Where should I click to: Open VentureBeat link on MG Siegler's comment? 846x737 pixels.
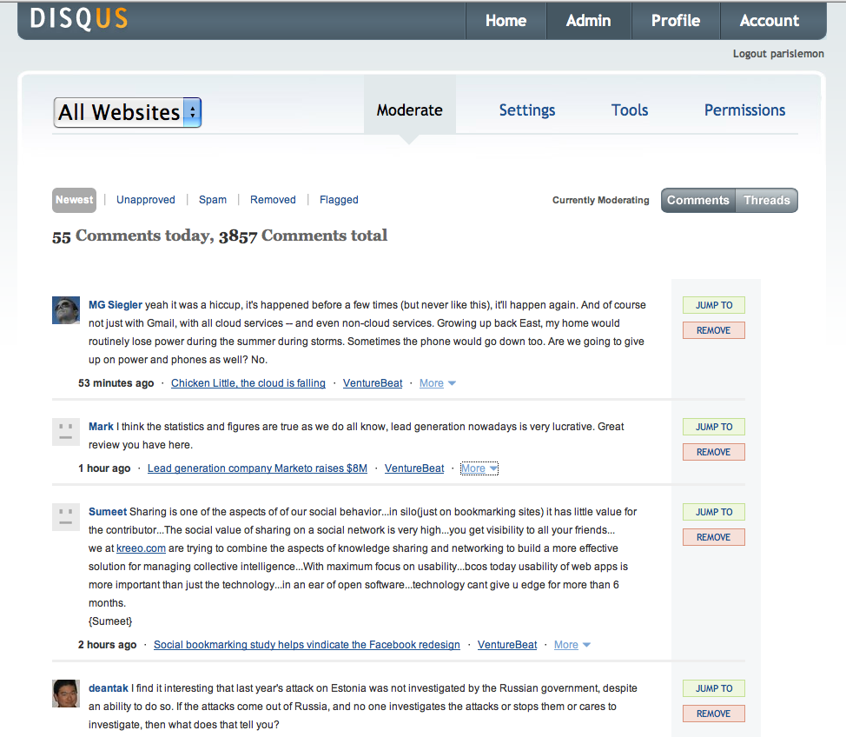373,382
